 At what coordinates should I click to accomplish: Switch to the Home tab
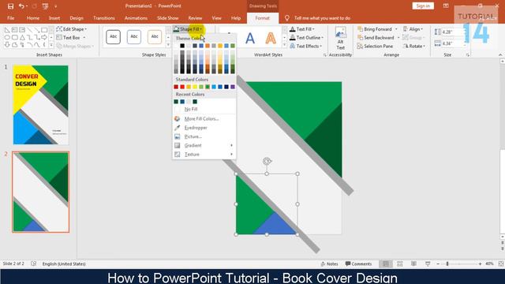pos(33,18)
